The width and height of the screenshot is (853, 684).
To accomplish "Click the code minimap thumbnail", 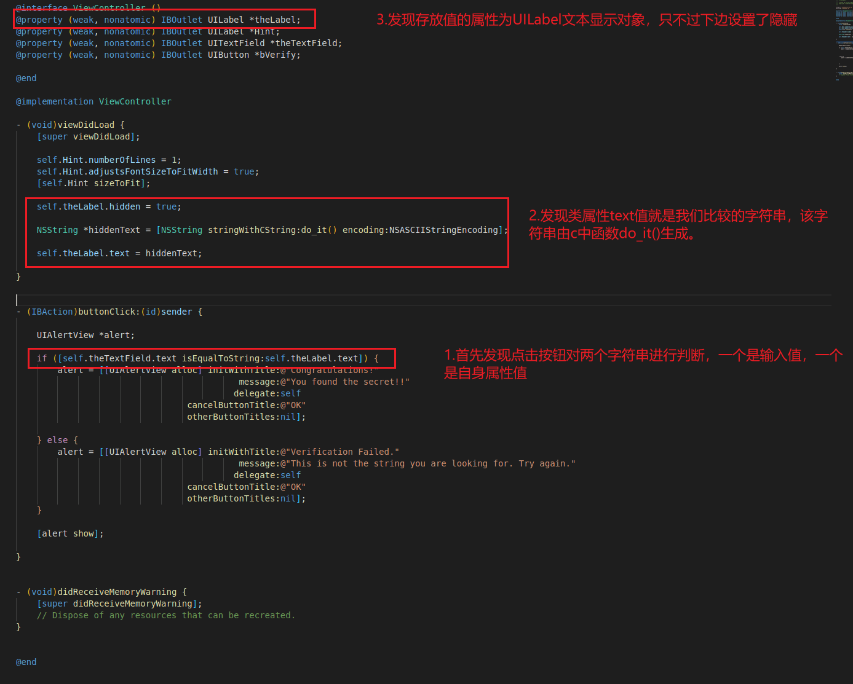I will [844, 40].
